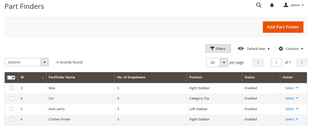Click the Add Part Finder button

pyautogui.click(x=283, y=27)
